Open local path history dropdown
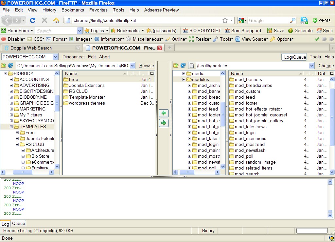Viewport: 335px width, 242px height. tap(132, 66)
